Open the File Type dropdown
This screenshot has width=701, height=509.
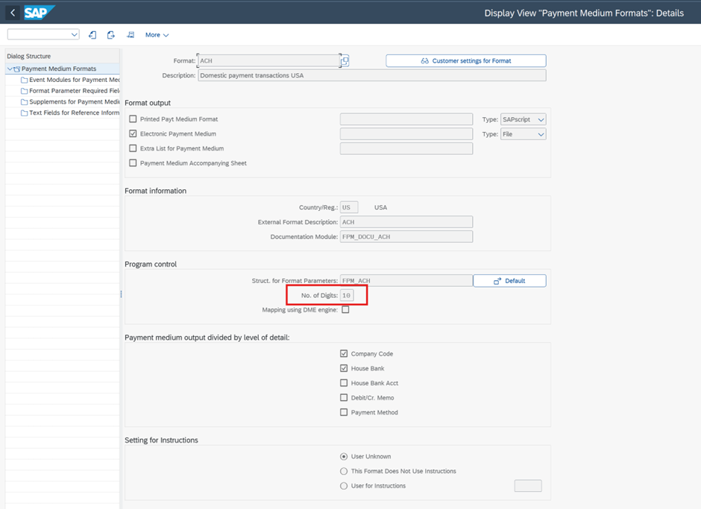tap(523, 134)
